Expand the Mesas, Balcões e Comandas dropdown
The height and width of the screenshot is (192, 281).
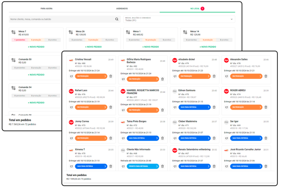click(x=231, y=19)
